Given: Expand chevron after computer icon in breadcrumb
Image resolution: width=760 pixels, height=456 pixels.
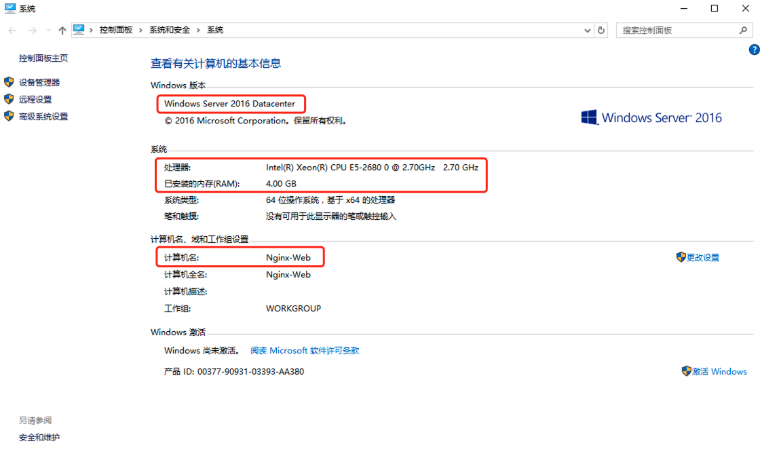Looking at the screenshot, I should coord(91,30).
